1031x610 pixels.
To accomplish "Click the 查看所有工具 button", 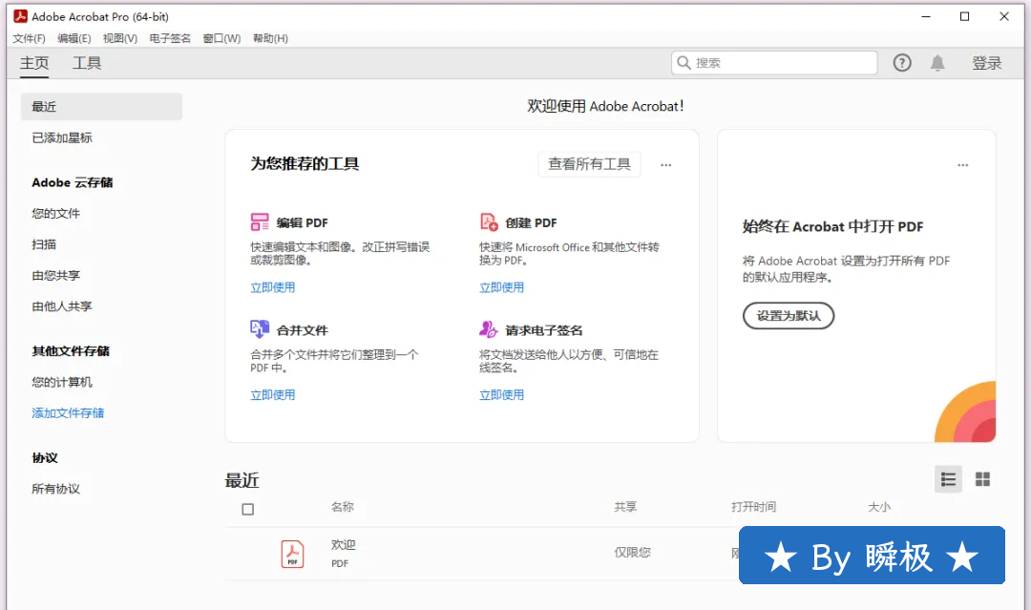I will pyautogui.click(x=589, y=164).
